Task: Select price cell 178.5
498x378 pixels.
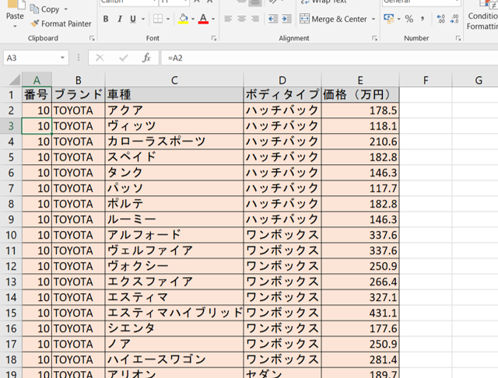Action: [x=360, y=110]
